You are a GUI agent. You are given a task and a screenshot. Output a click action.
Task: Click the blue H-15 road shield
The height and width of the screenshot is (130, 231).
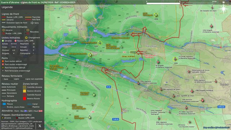coord(109,87)
